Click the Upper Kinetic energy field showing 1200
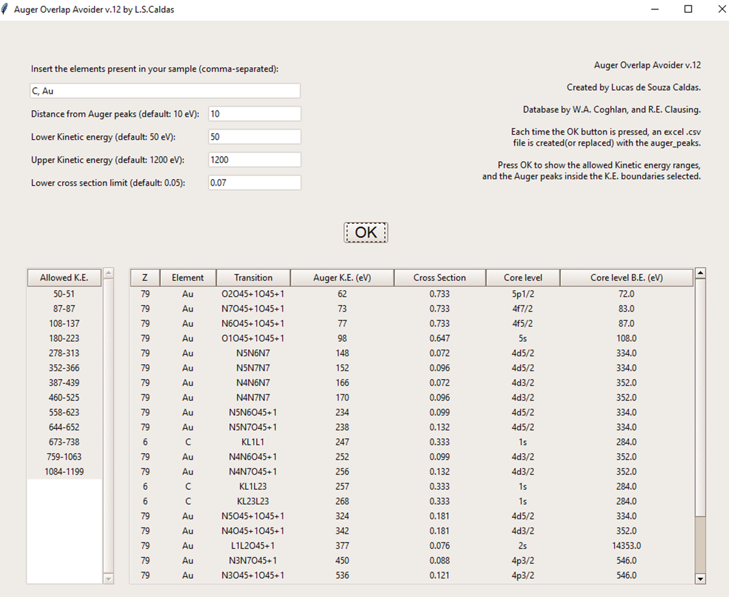The height and width of the screenshot is (597, 729). pyautogui.click(x=254, y=159)
